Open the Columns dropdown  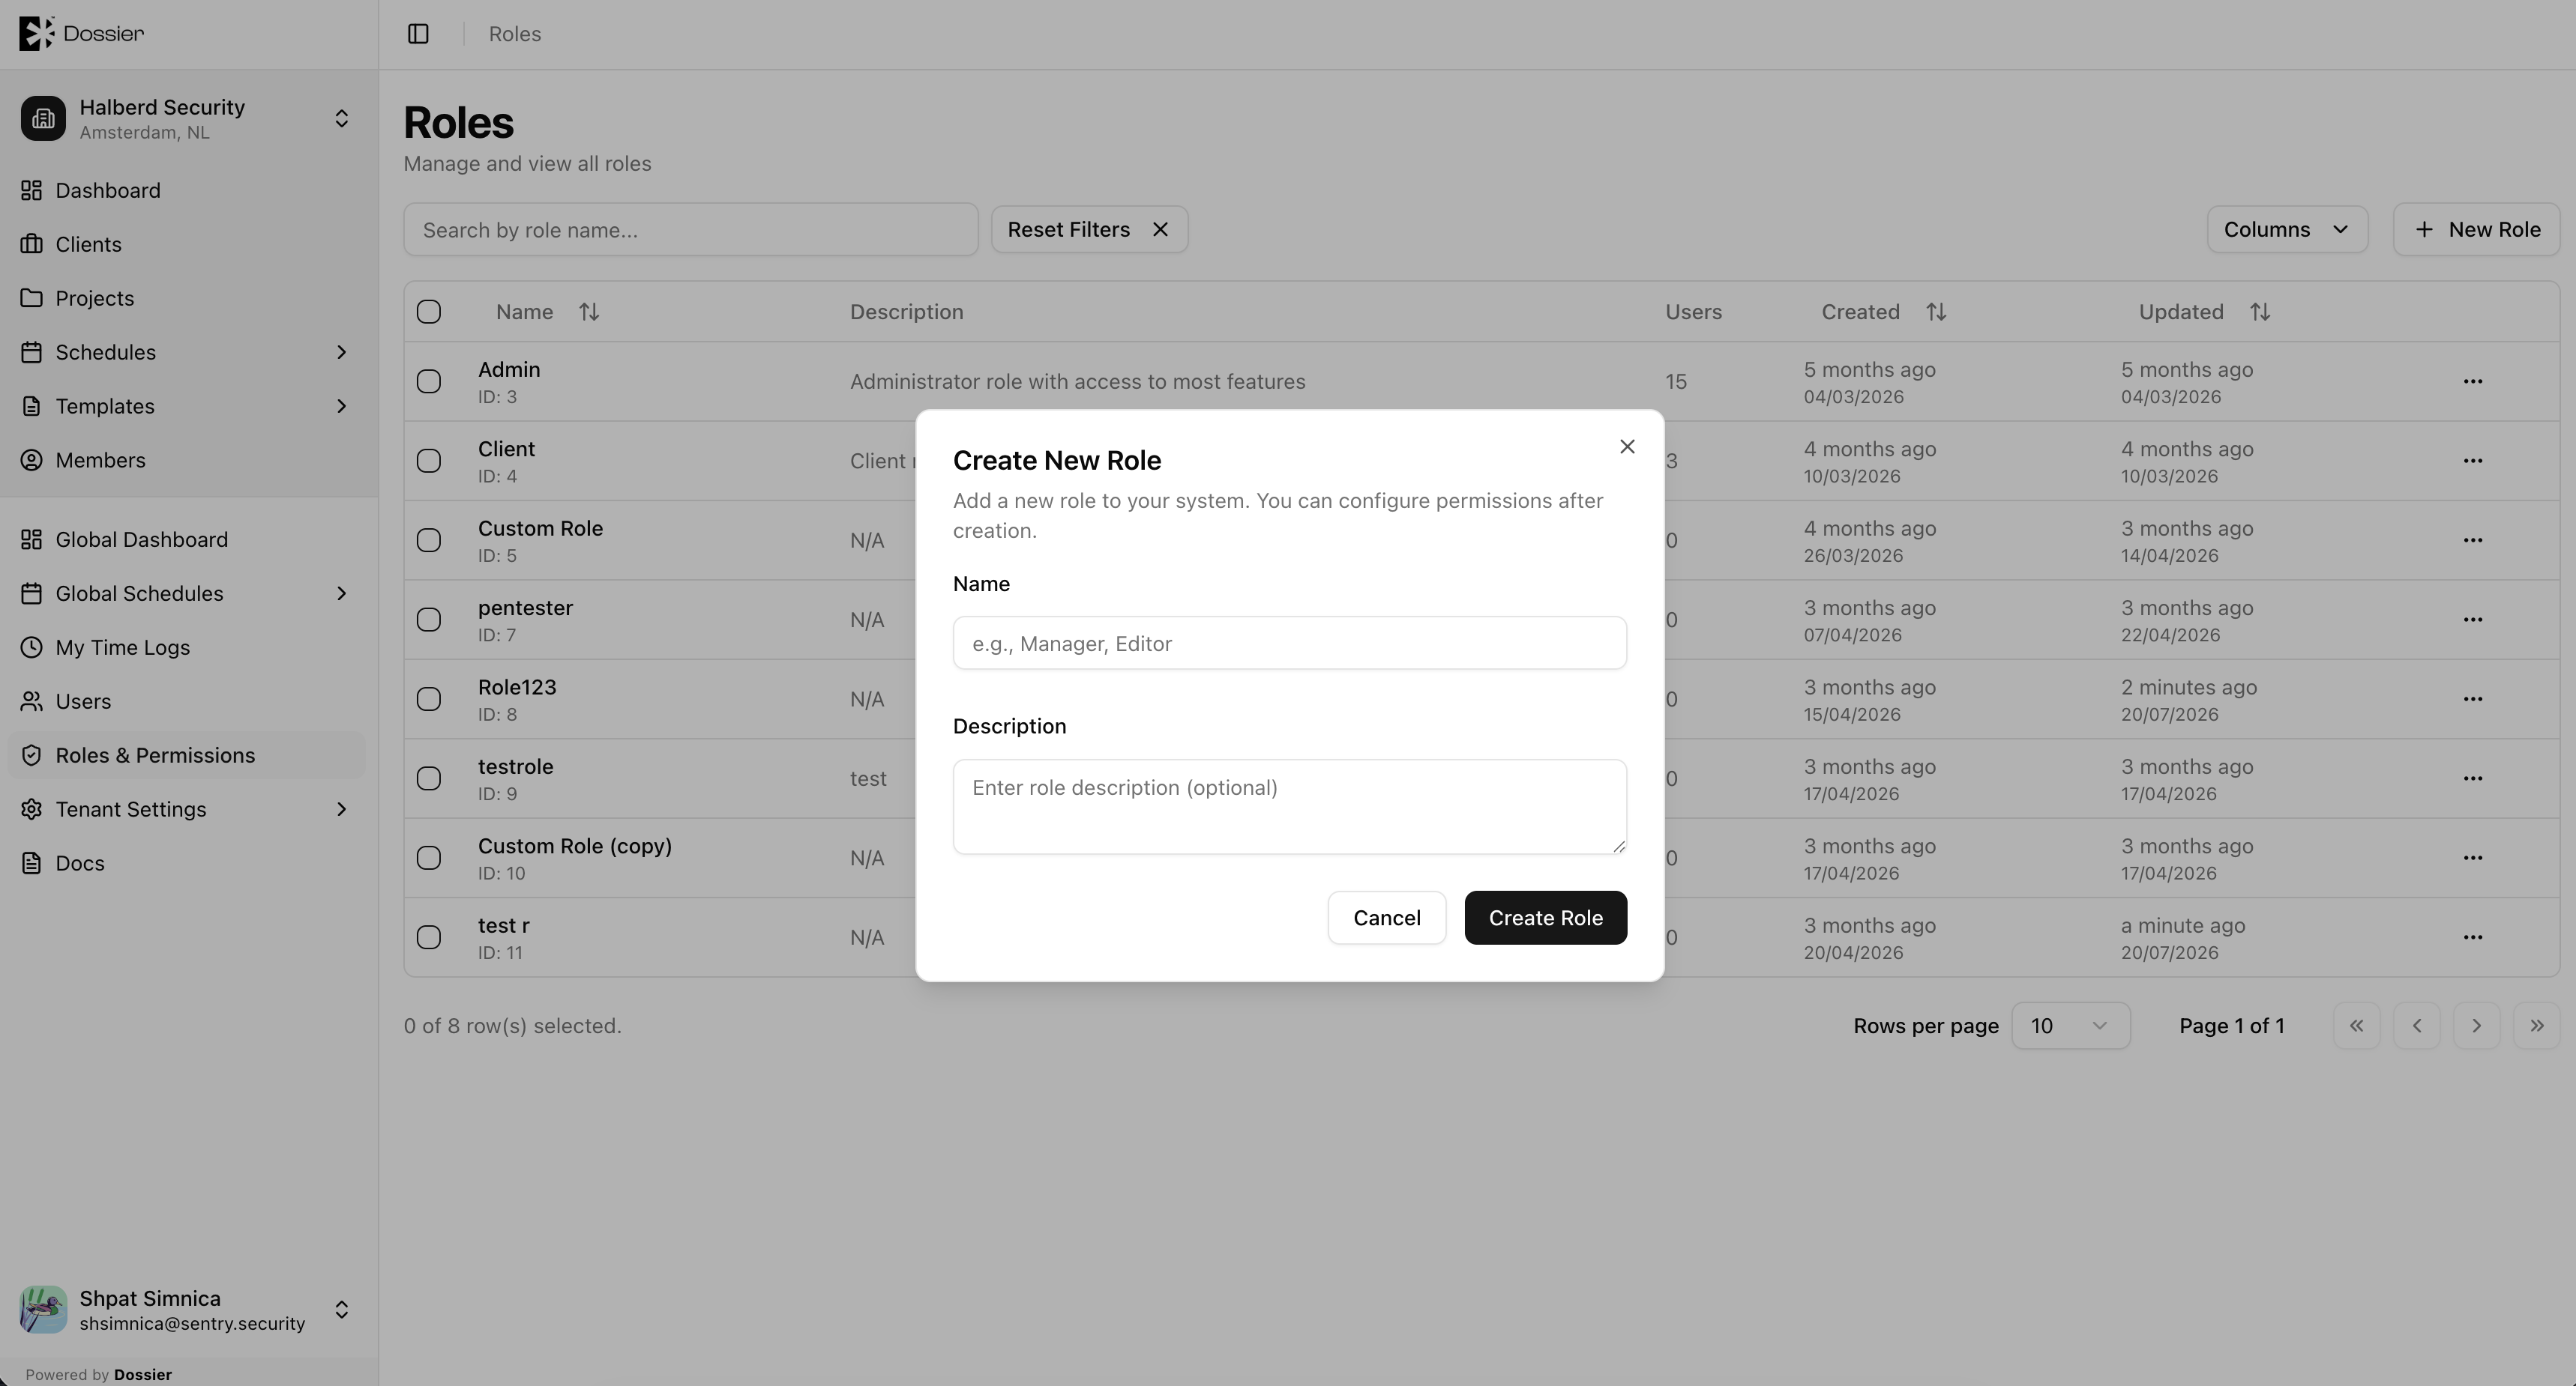click(2287, 230)
